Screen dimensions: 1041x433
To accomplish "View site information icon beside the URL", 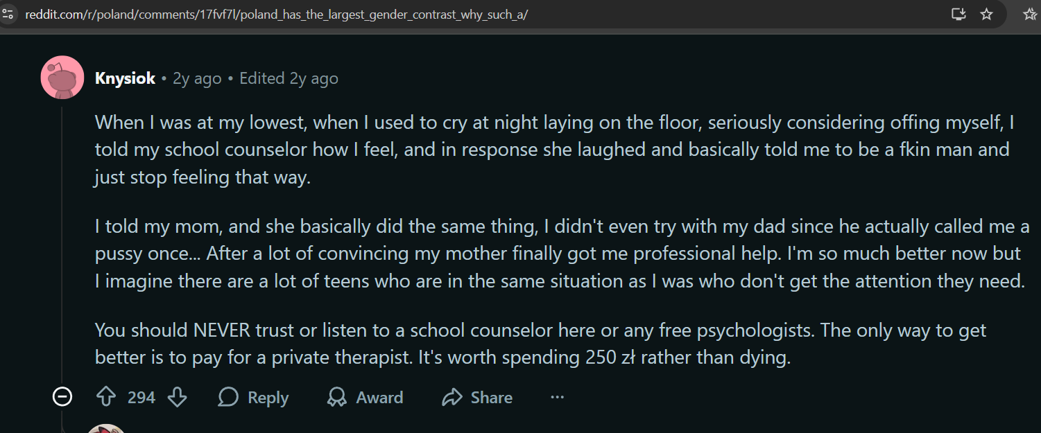I will (8, 14).
